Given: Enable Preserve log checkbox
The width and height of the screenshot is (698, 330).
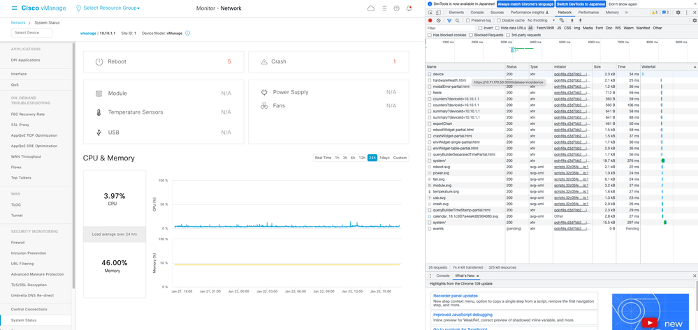Looking at the screenshot, I should point(468,20).
